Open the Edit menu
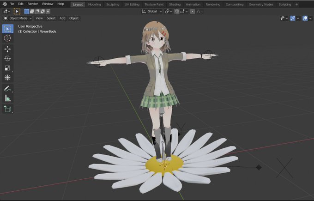 [x=21, y=4]
